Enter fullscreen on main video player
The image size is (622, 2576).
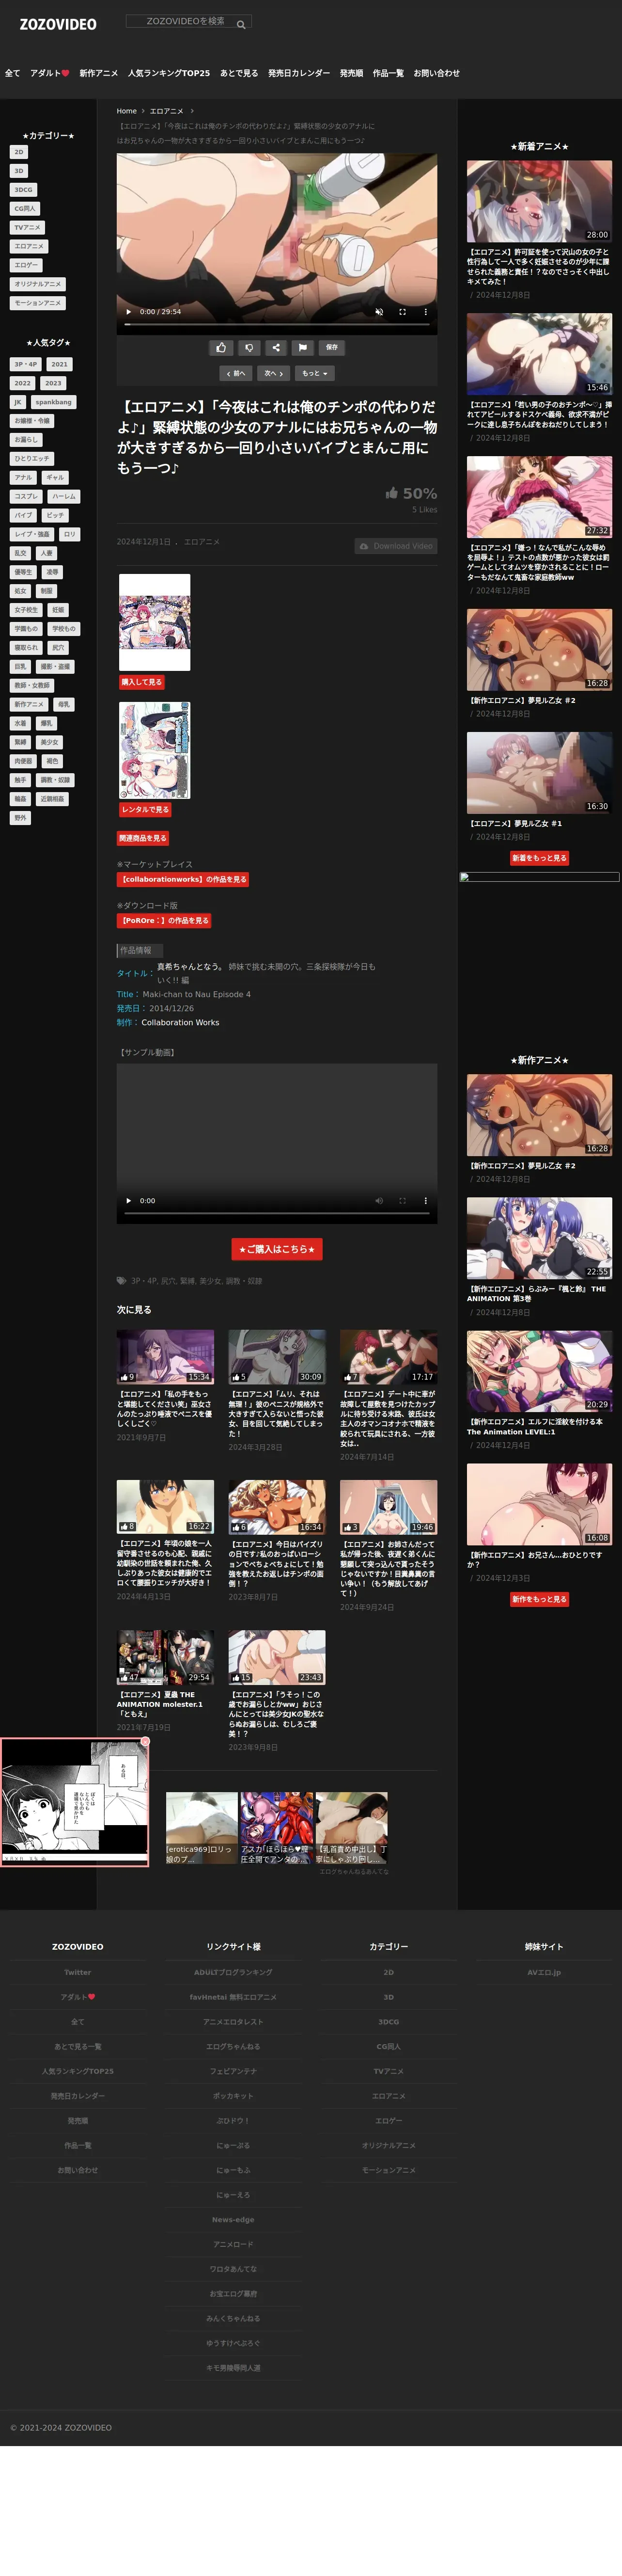point(402,312)
